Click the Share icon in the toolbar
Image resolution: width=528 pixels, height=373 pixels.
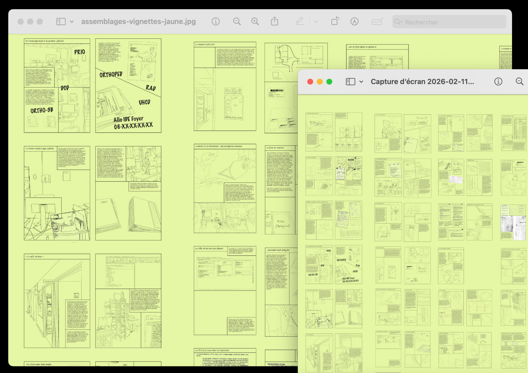(x=275, y=22)
